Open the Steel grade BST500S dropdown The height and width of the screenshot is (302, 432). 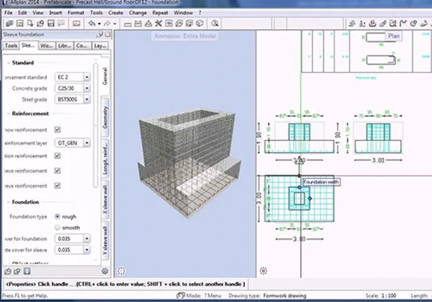pyautogui.click(x=87, y=99)
